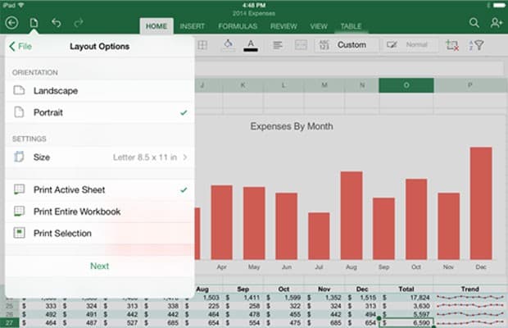Go back to File menu
The height and width of the screenshot is (328, 508).
pos(20,47)
